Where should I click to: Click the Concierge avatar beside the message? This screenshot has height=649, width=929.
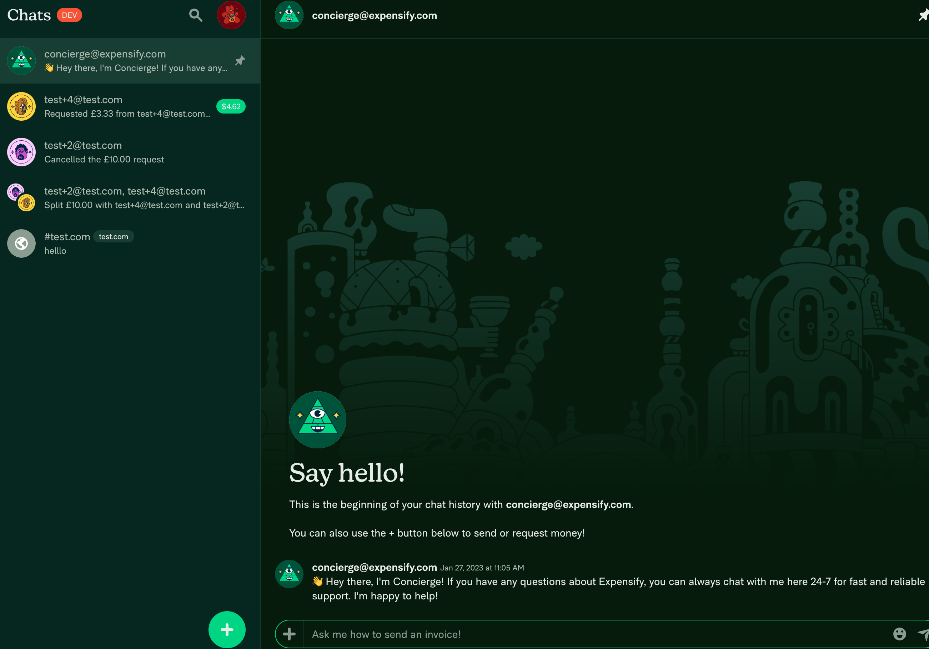(289, 574)
